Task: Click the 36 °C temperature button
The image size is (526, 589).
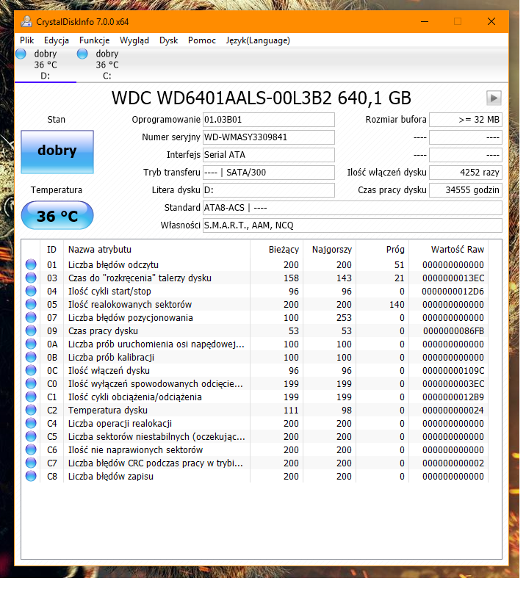Action: point(57,216)
